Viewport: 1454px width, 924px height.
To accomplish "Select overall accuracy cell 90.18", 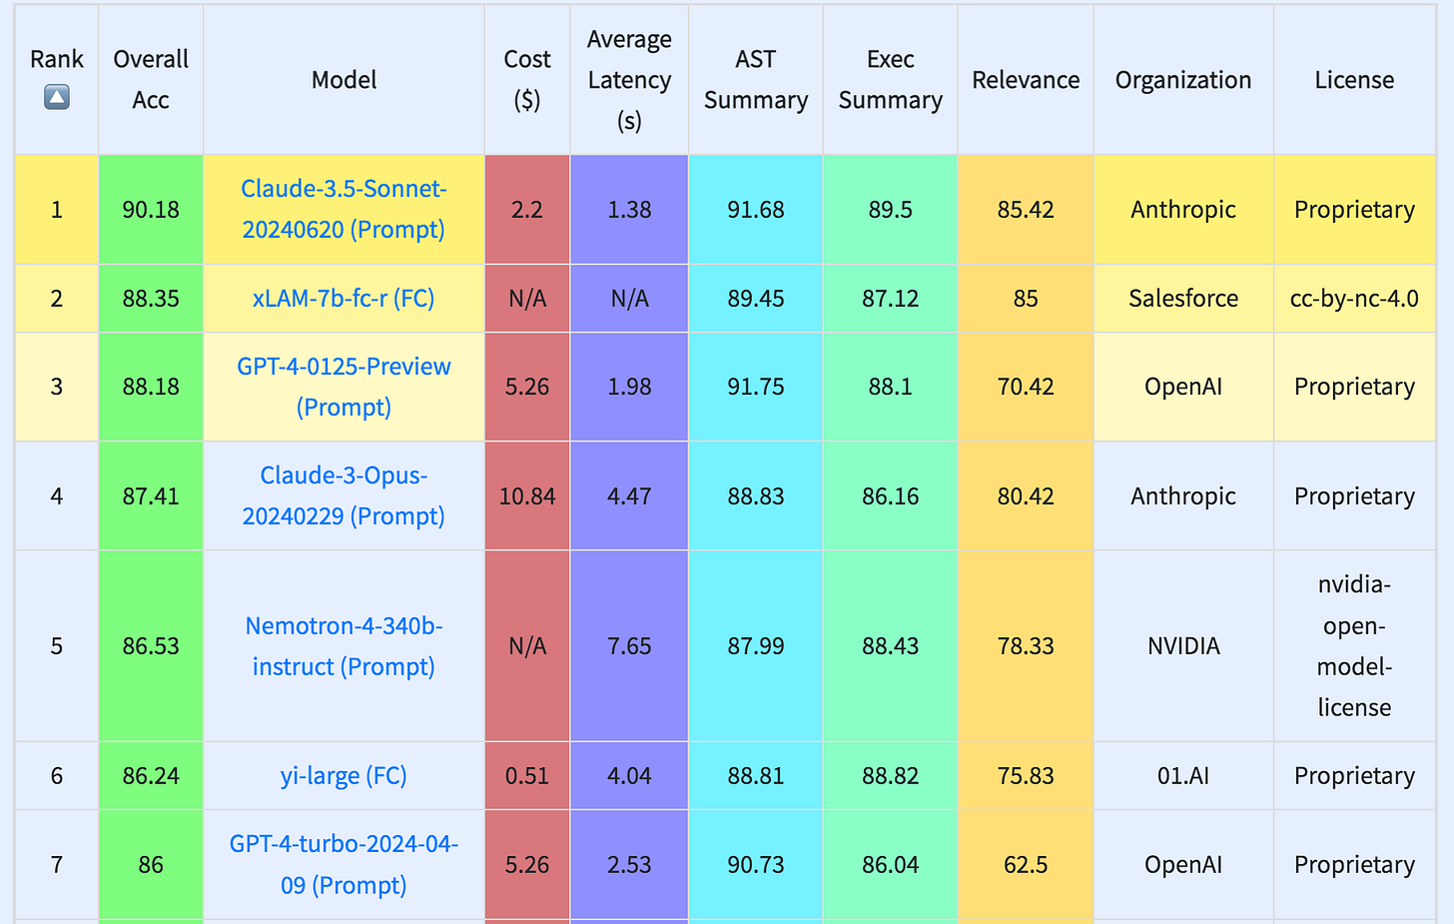I will [151, 209].
